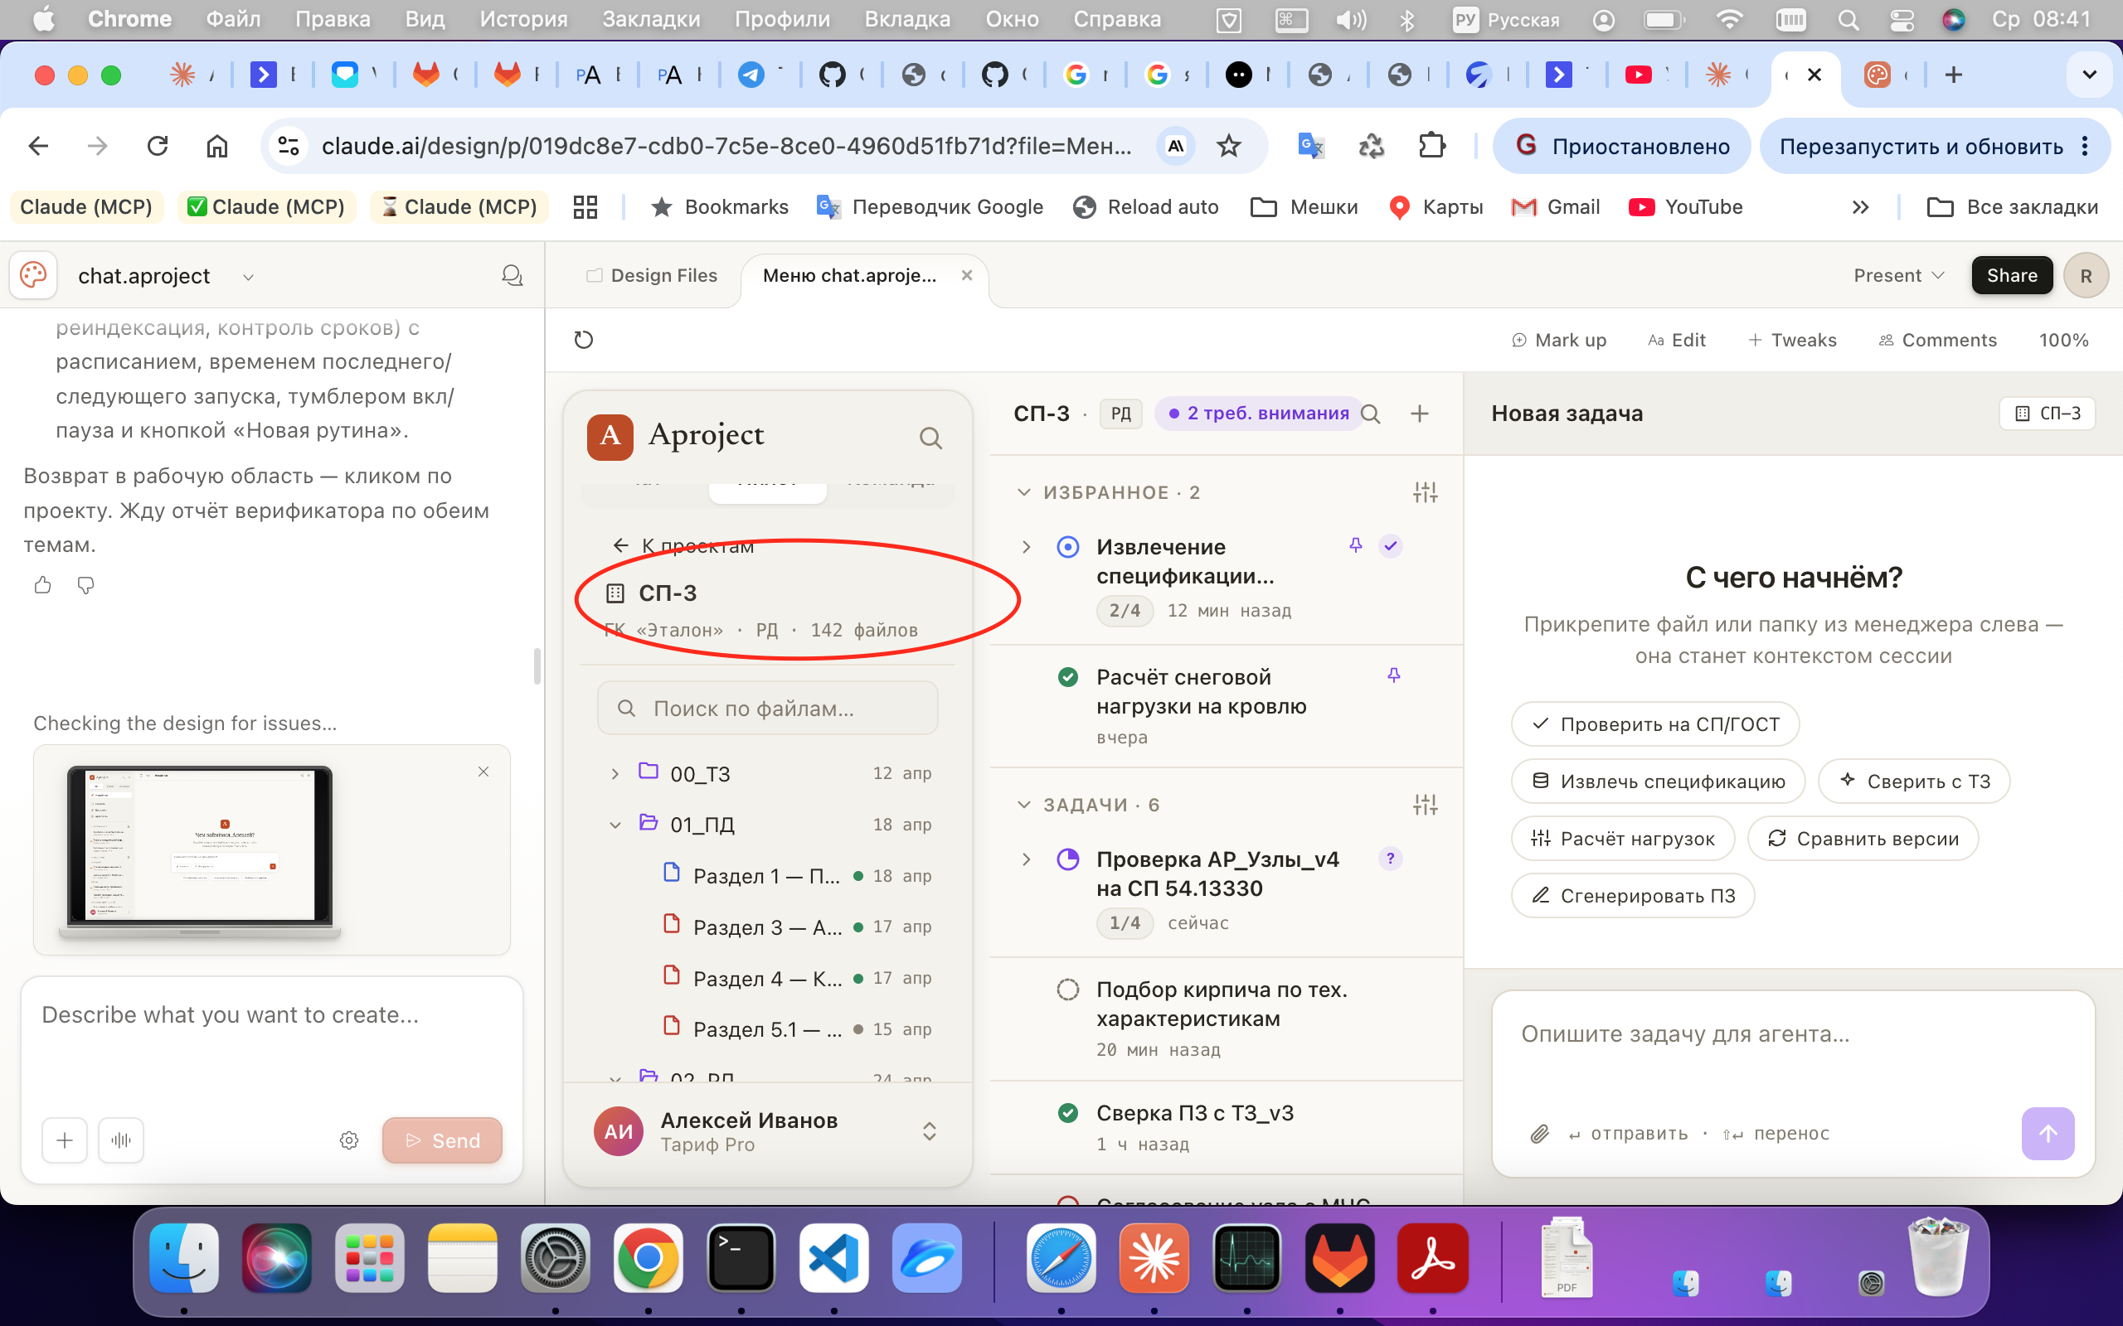Reload the design preview with the refresh icon

pyautogui.click(x=583, y=340)
